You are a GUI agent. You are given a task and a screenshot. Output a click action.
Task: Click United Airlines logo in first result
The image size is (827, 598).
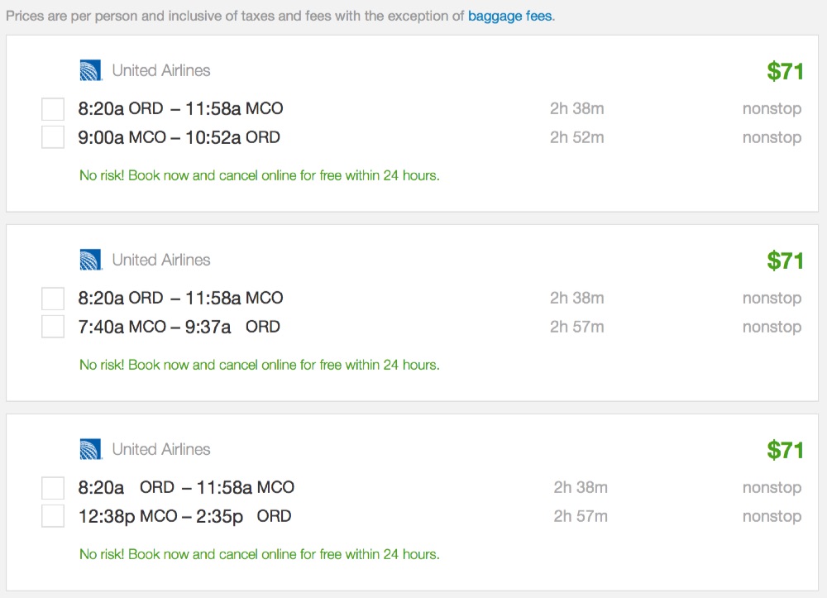click(90, 71)
